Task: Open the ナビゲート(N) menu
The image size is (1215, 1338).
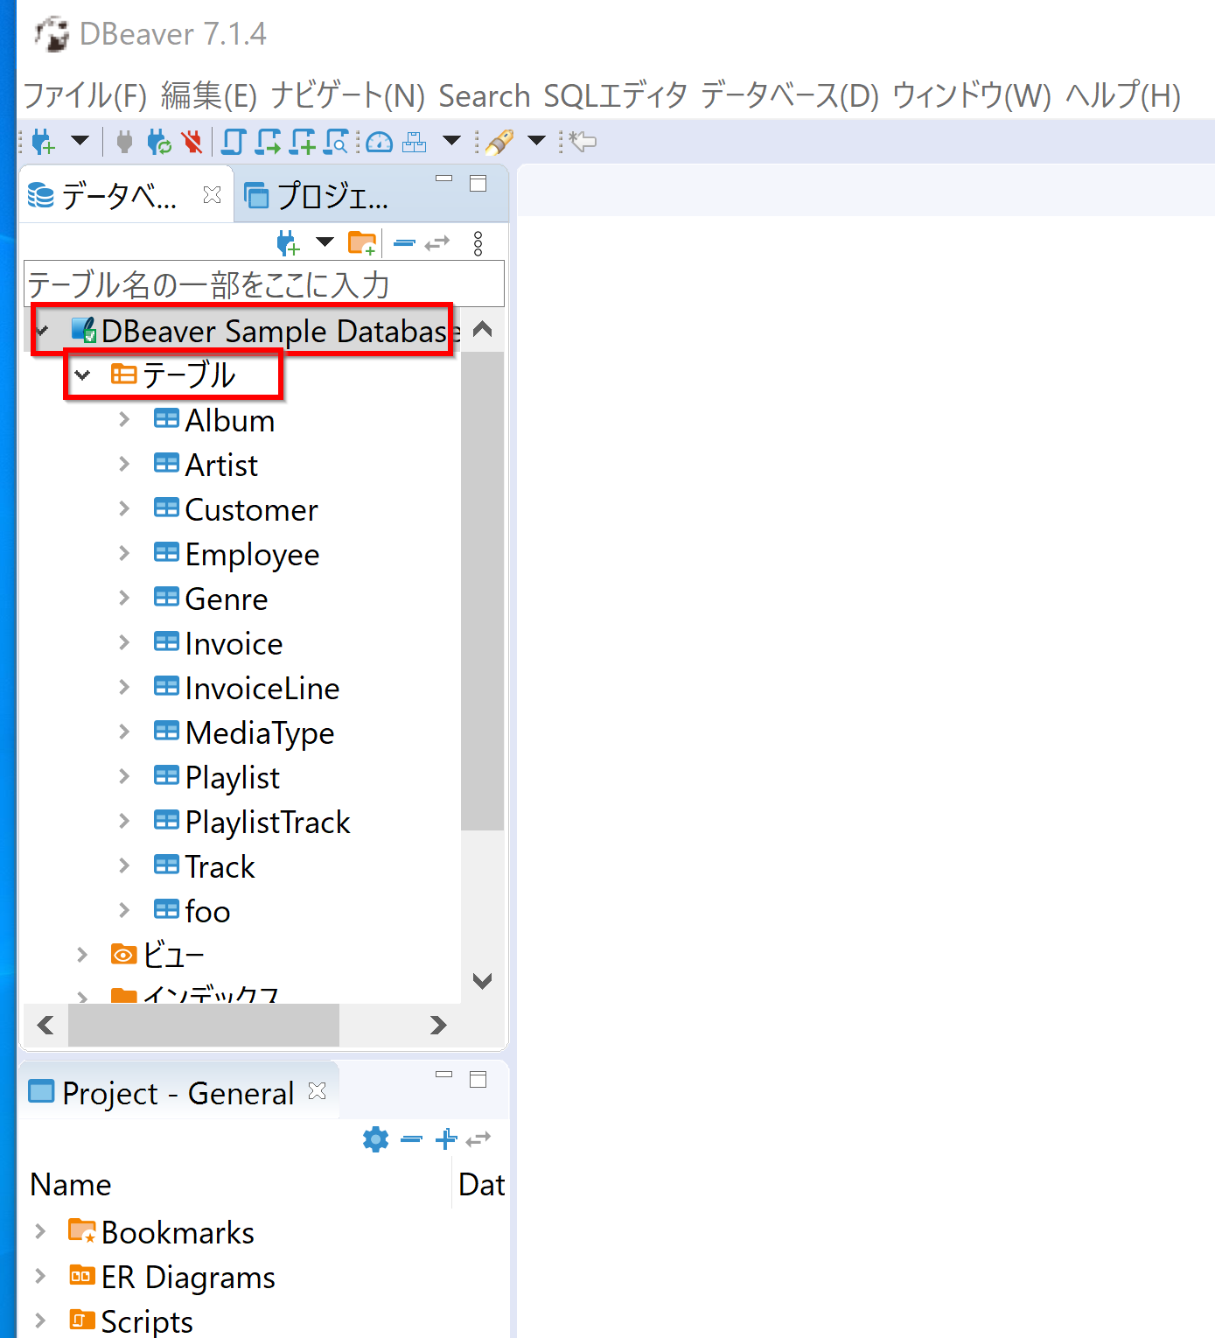Action: 347,95
